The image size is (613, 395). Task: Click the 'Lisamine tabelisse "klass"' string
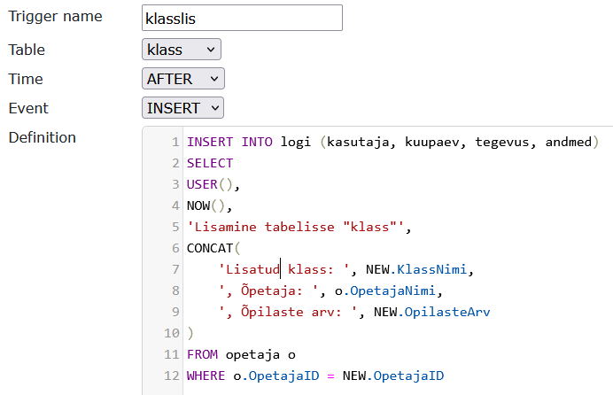(x=299, y=228)
